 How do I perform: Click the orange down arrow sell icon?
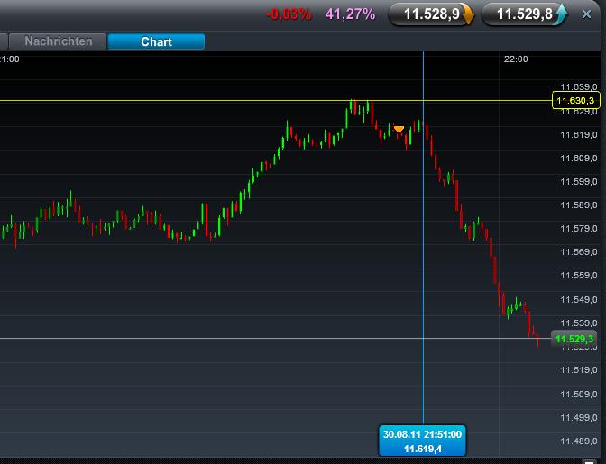[x=468, y=15]
